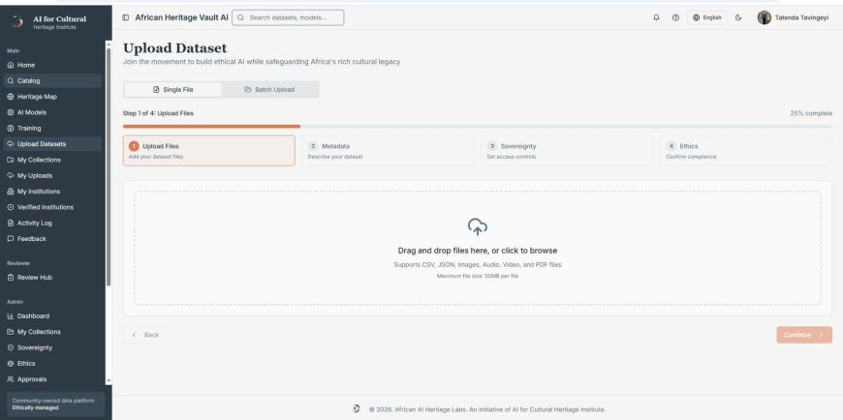This screenshot has height=420, width=843.
Task: Click the notification bell icon
Action: click(x=656, y=17)
